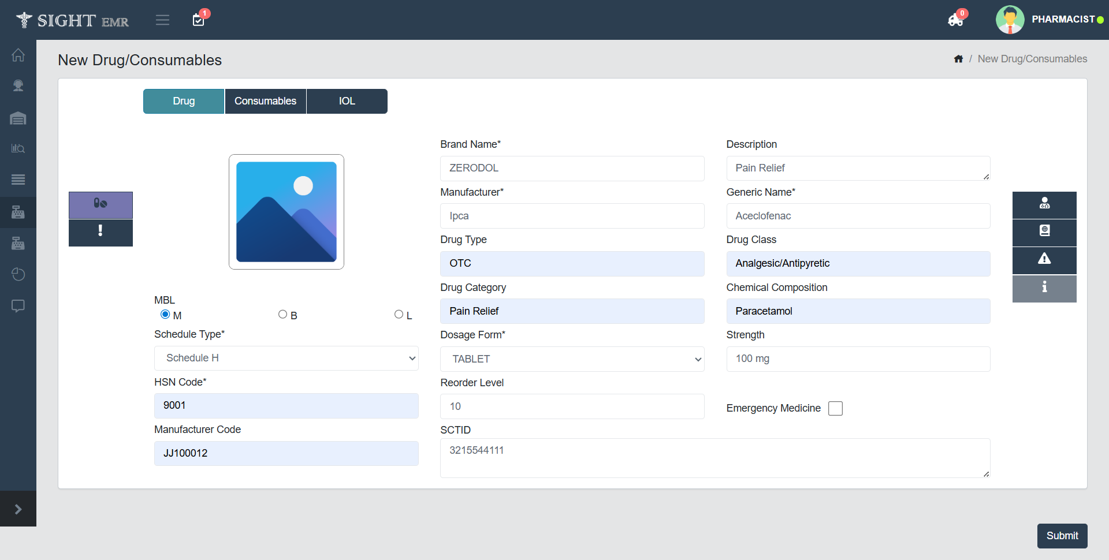The image size is (1109, 560).
Task: Click the pills icon on the left panel
Action: (x=101, y=204)
